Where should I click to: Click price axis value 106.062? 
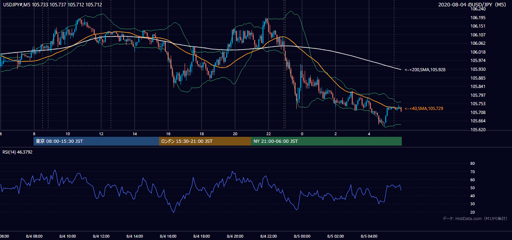coord(478,43)
